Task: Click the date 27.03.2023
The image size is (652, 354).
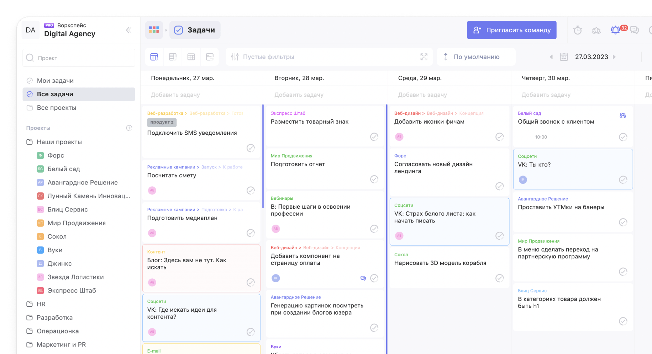Action: 591,57
